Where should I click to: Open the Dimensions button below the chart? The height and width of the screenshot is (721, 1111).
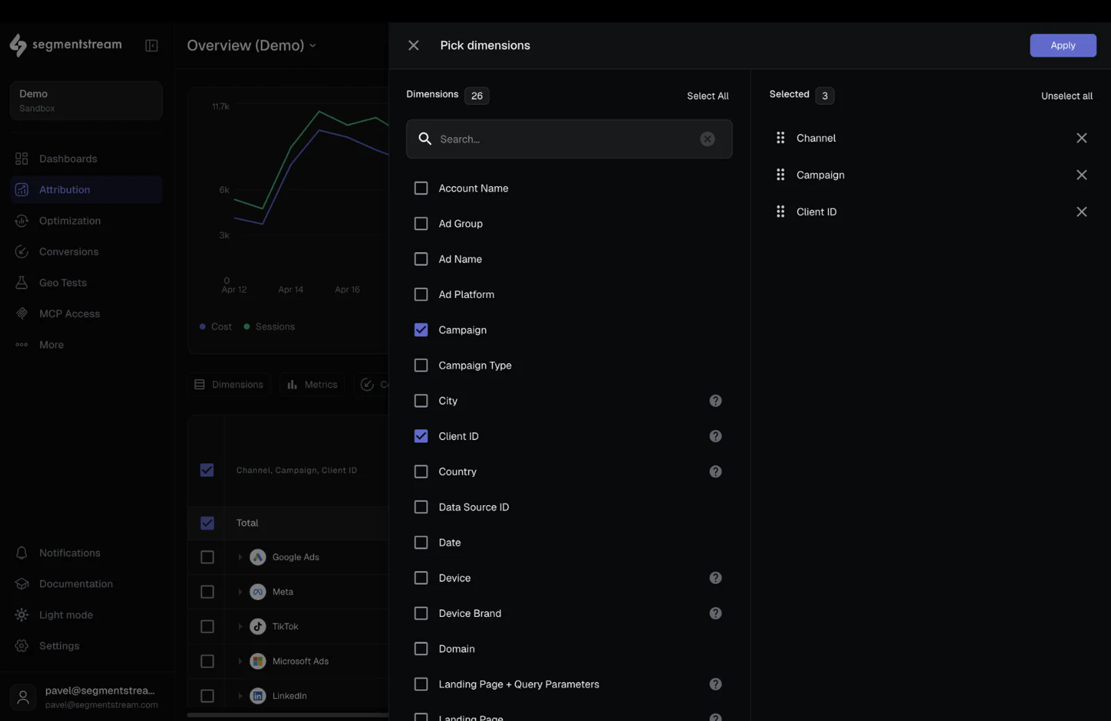coord(229,385)
